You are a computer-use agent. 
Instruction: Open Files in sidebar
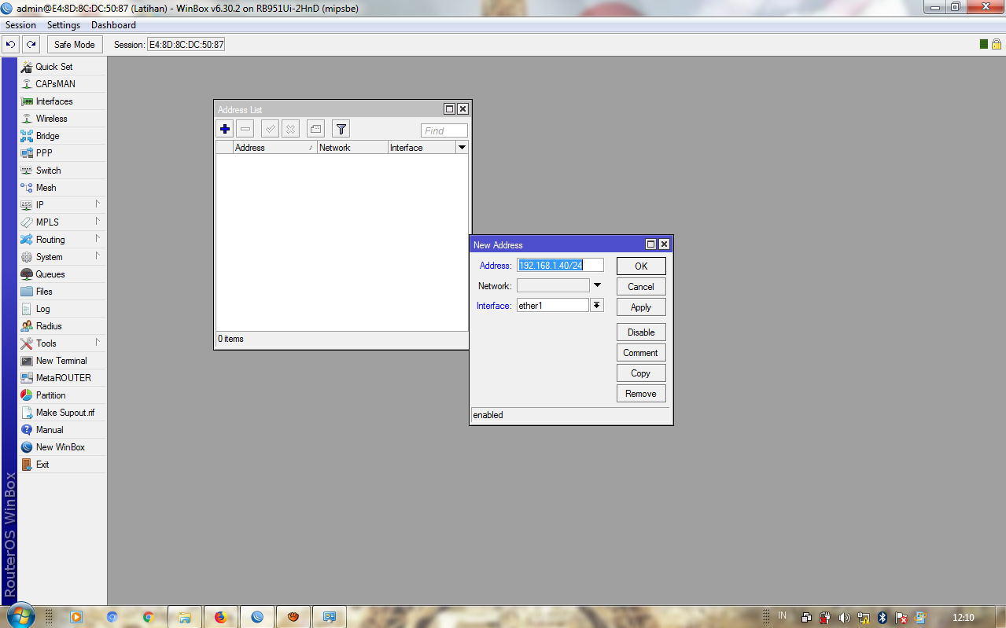point(62,292)
